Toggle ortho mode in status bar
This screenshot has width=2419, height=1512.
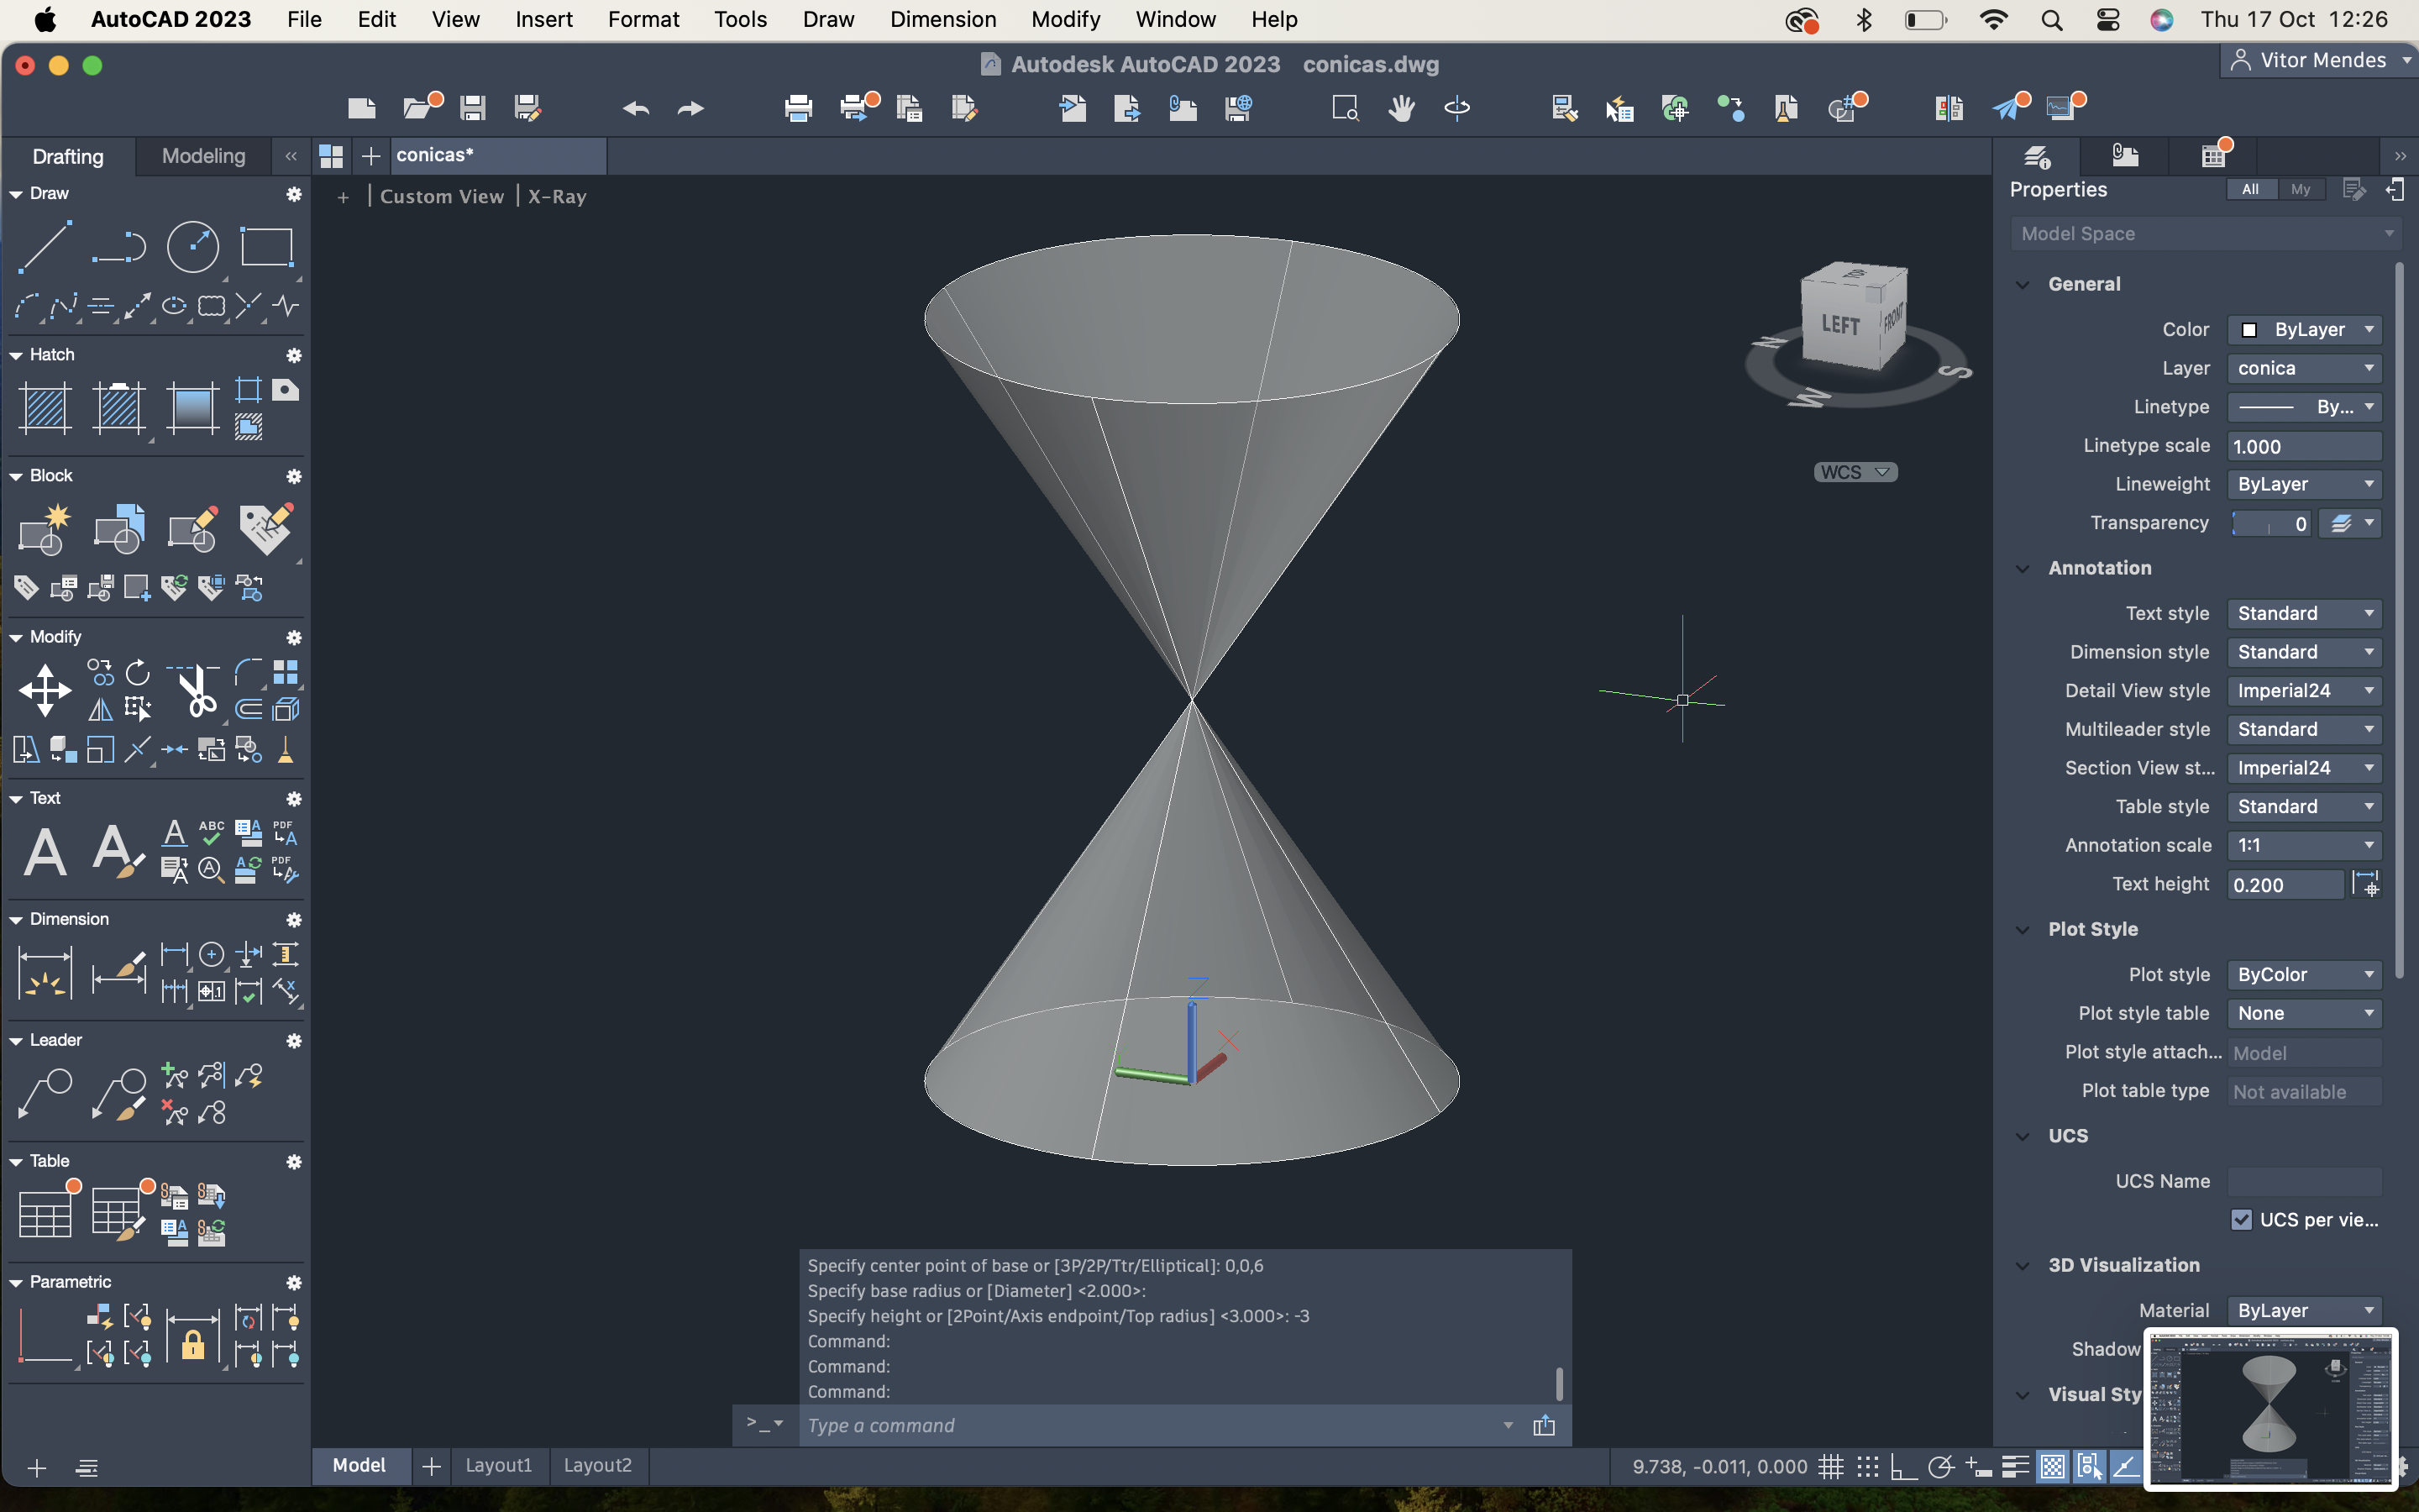(1903, 1466)
